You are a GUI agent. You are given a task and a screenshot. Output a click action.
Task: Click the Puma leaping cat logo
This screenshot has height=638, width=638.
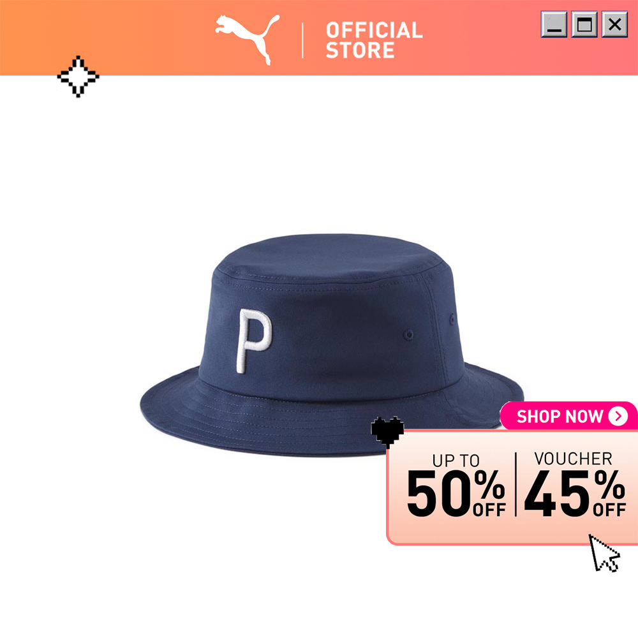(248, 40)
